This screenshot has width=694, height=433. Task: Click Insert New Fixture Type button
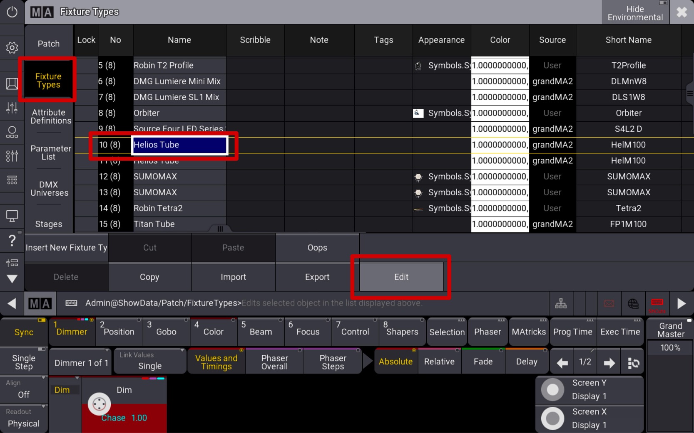coord(67,248)
